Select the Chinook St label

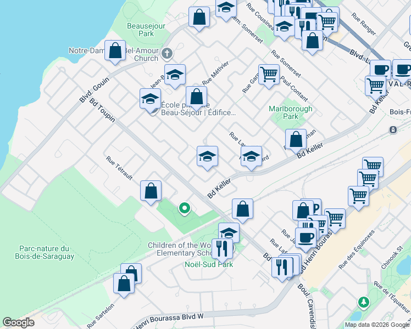point(392,258)
